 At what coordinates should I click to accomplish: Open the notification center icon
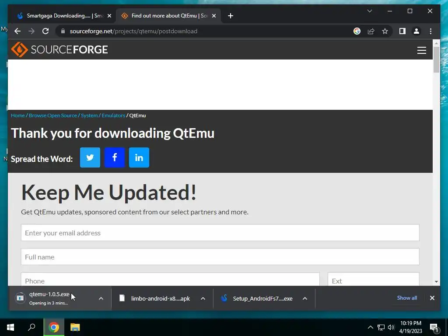click(x=434, y=327)
